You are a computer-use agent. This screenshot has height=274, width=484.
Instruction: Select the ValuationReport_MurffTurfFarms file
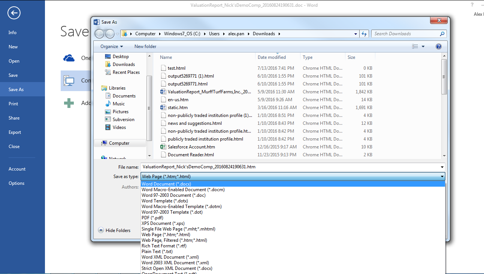point(209,92)
